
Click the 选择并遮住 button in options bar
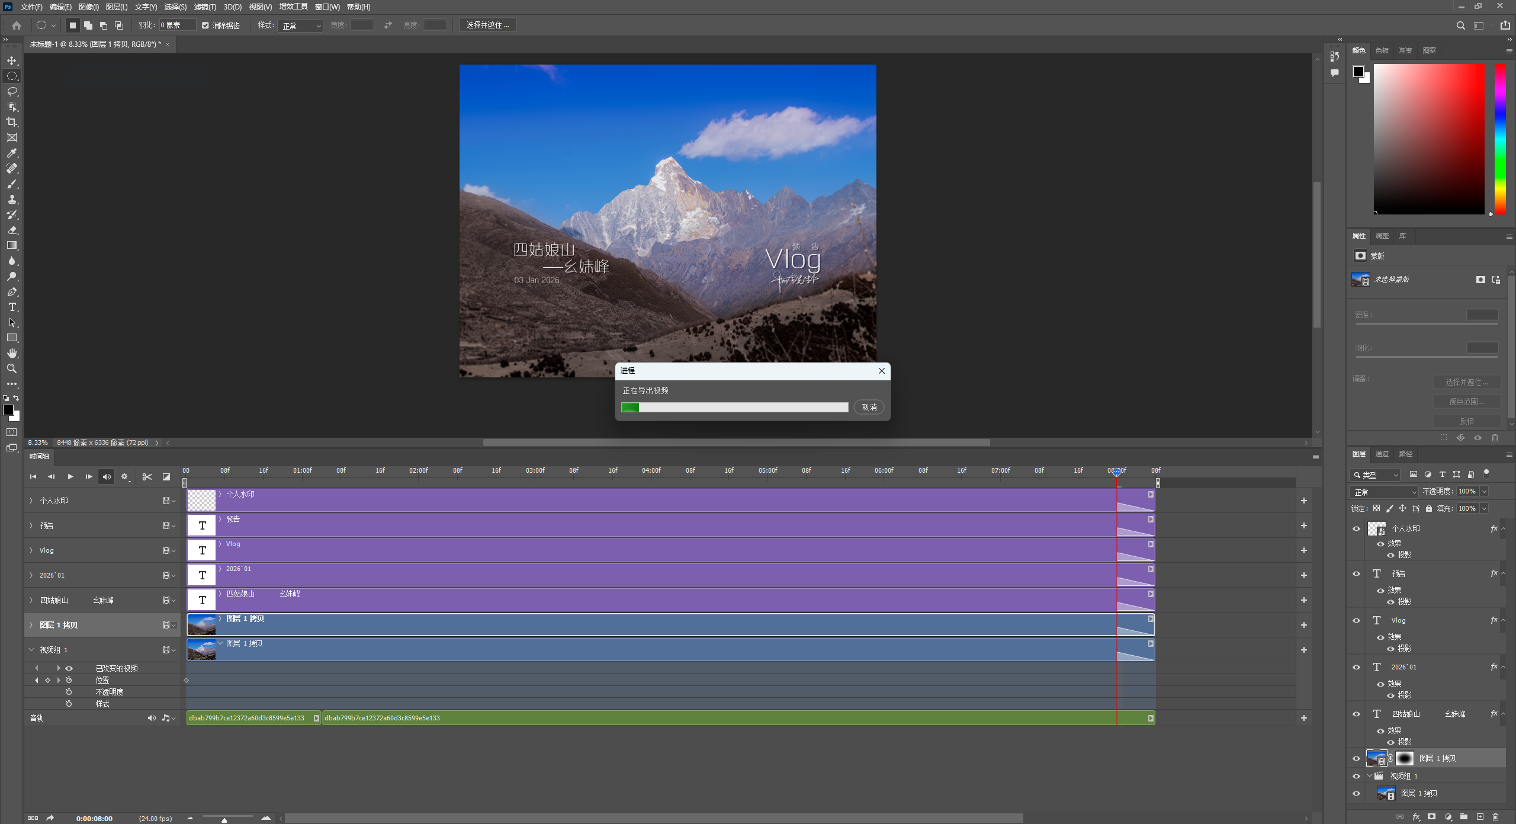(x=487, y=25)
